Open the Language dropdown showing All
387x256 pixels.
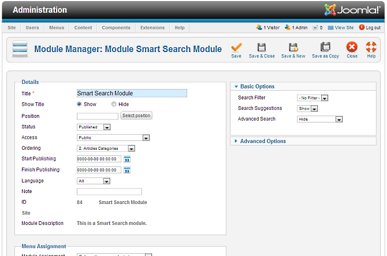point(94,181)
